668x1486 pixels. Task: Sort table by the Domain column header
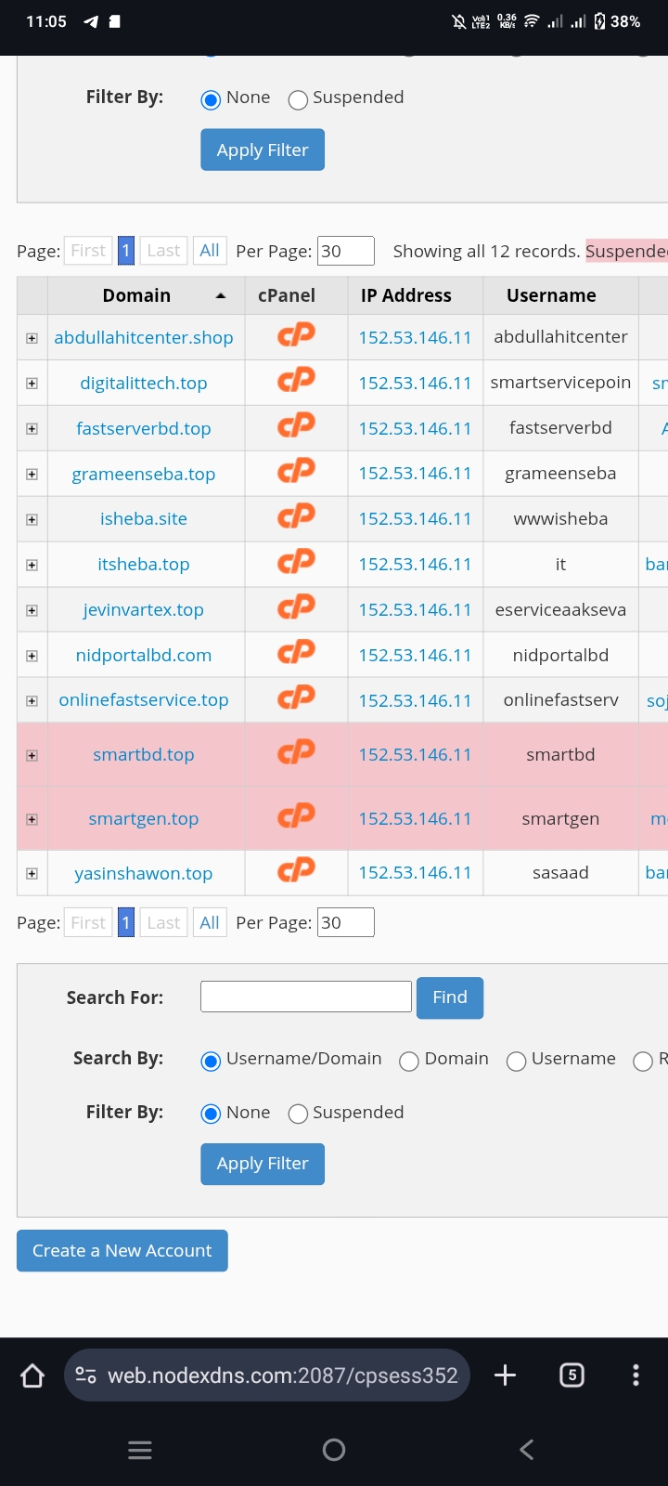tap(137, 295)
